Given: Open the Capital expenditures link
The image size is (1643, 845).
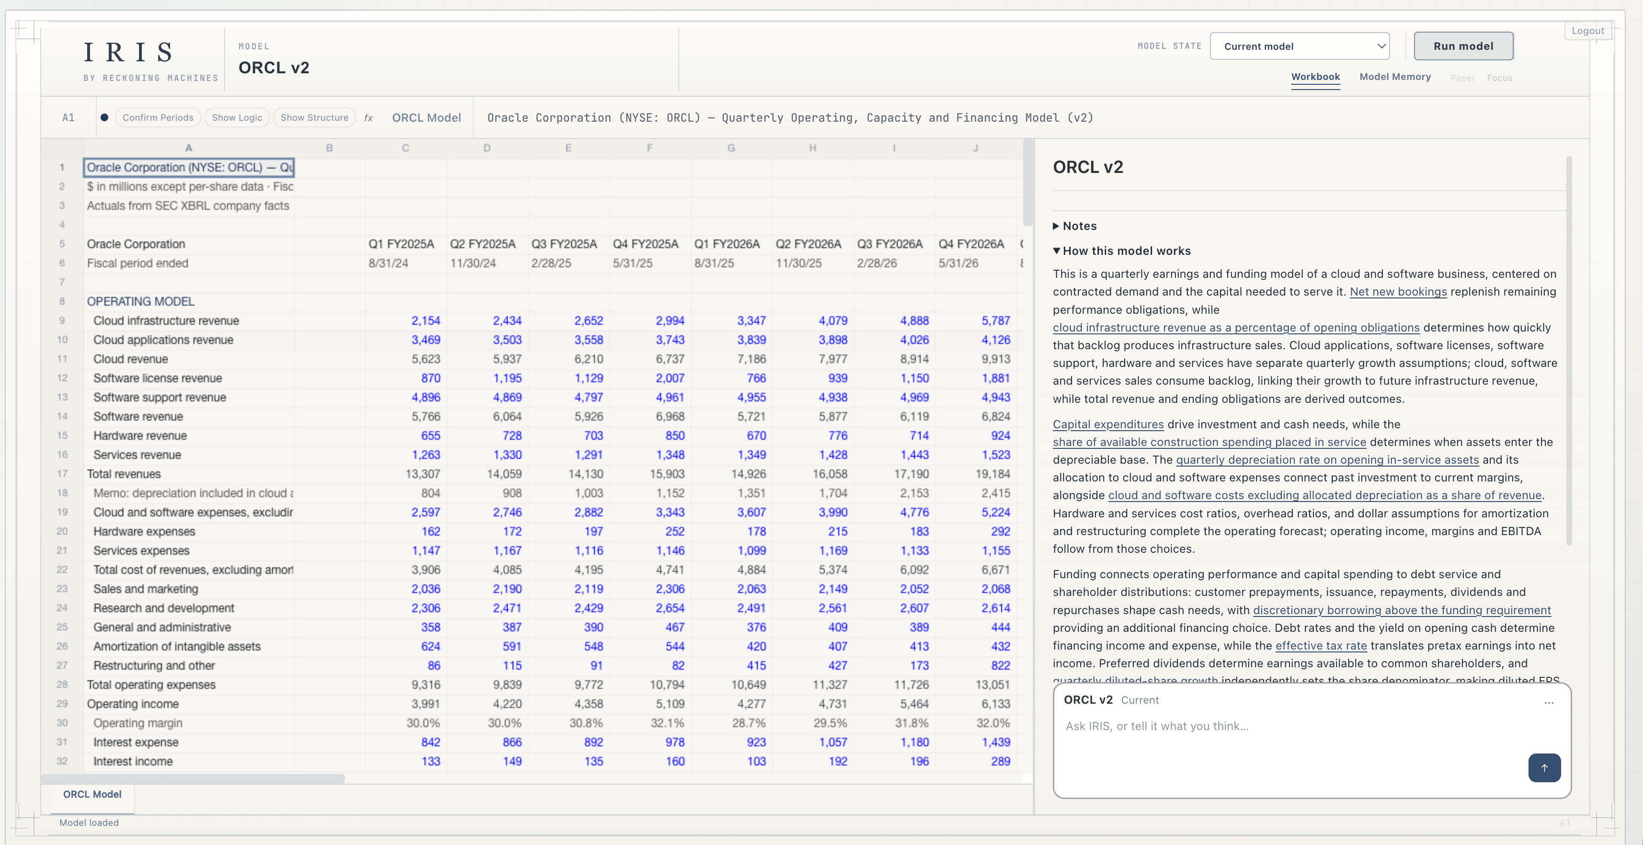Looking at the screenshot, I should (1108, 424).
